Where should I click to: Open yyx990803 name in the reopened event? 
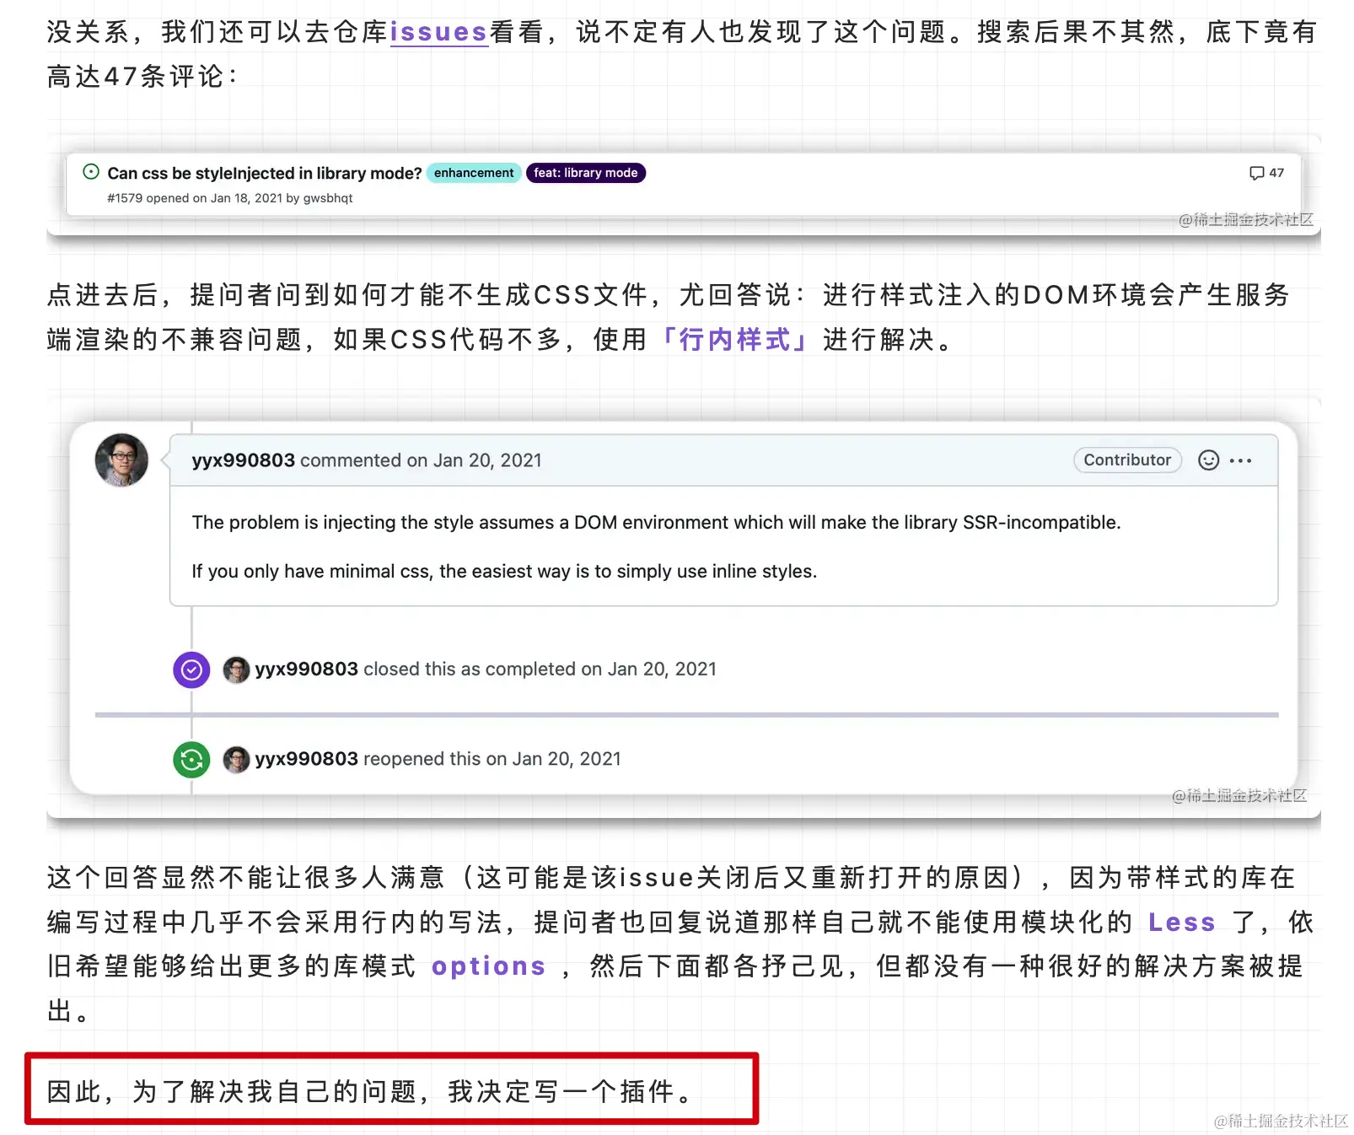306,759
